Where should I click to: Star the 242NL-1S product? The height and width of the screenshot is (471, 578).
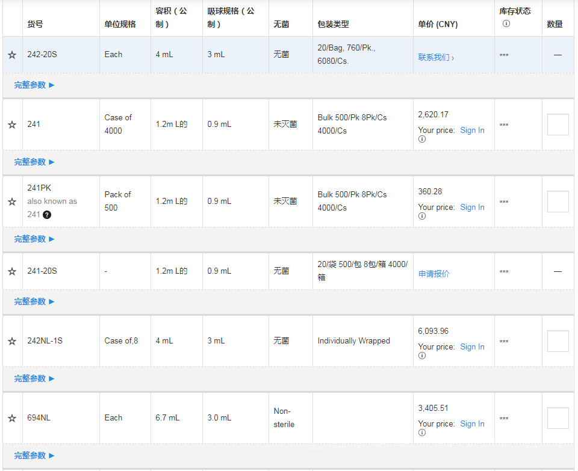12,341
